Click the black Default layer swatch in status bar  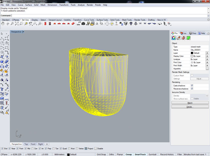coord(68,154)
